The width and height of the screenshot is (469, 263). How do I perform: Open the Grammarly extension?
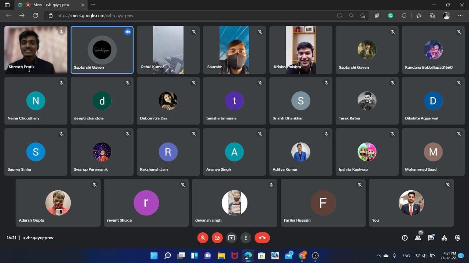[391, 16]
